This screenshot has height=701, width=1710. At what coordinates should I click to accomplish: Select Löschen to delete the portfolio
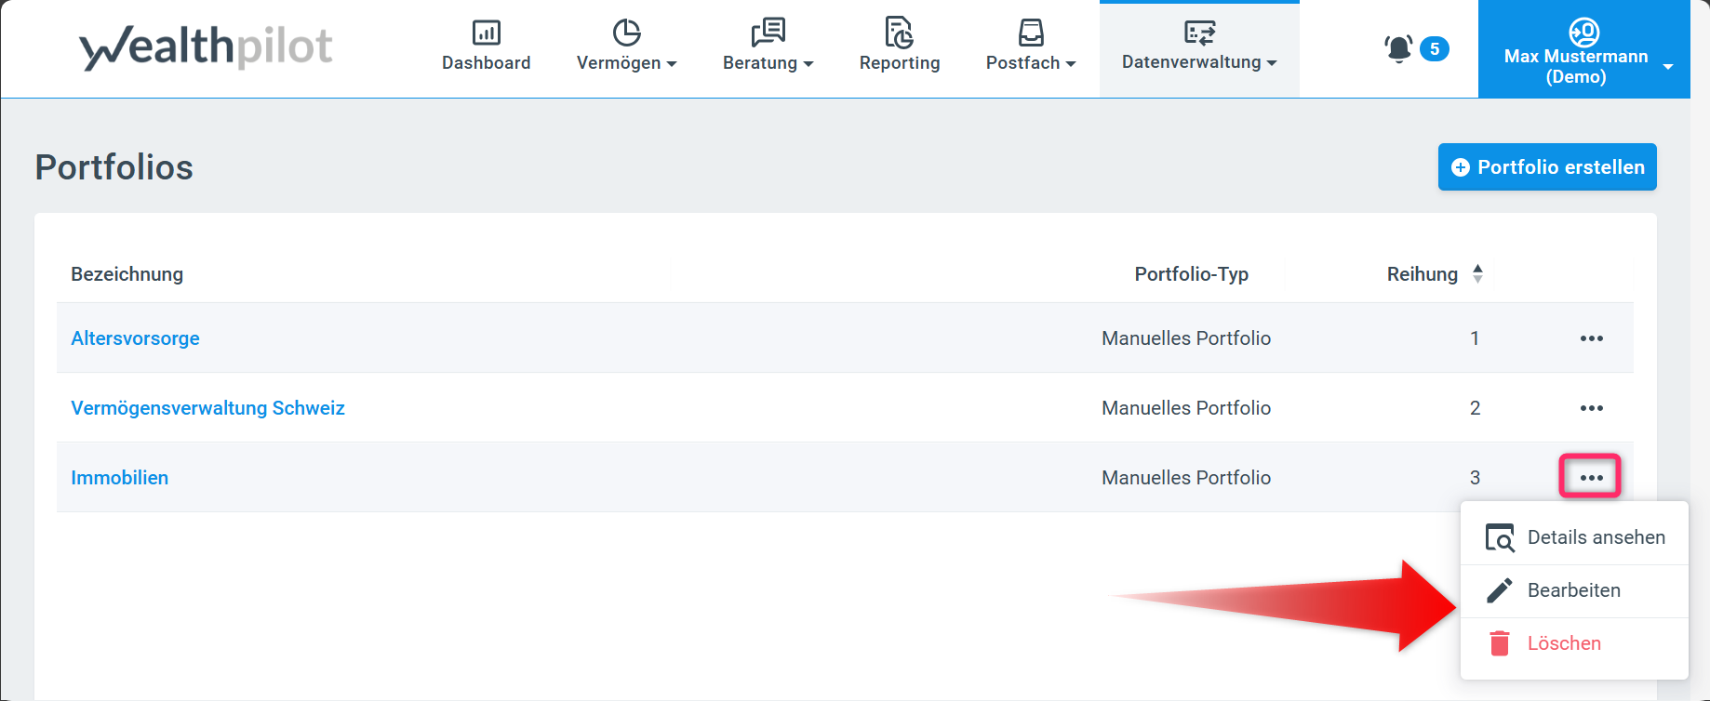click(x=1563, y=643)
